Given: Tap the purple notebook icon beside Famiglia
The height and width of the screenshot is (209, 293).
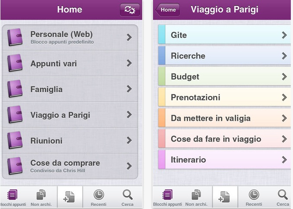Looking at the screenshot, I should coord(15,89).
